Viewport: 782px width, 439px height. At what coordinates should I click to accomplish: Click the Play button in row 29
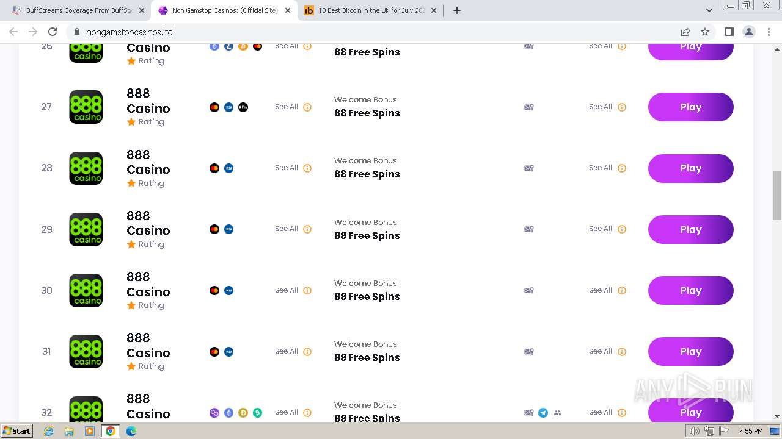coord(690,229)
